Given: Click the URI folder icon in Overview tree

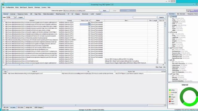Looking at the screenshot, I should click(171, 60).
